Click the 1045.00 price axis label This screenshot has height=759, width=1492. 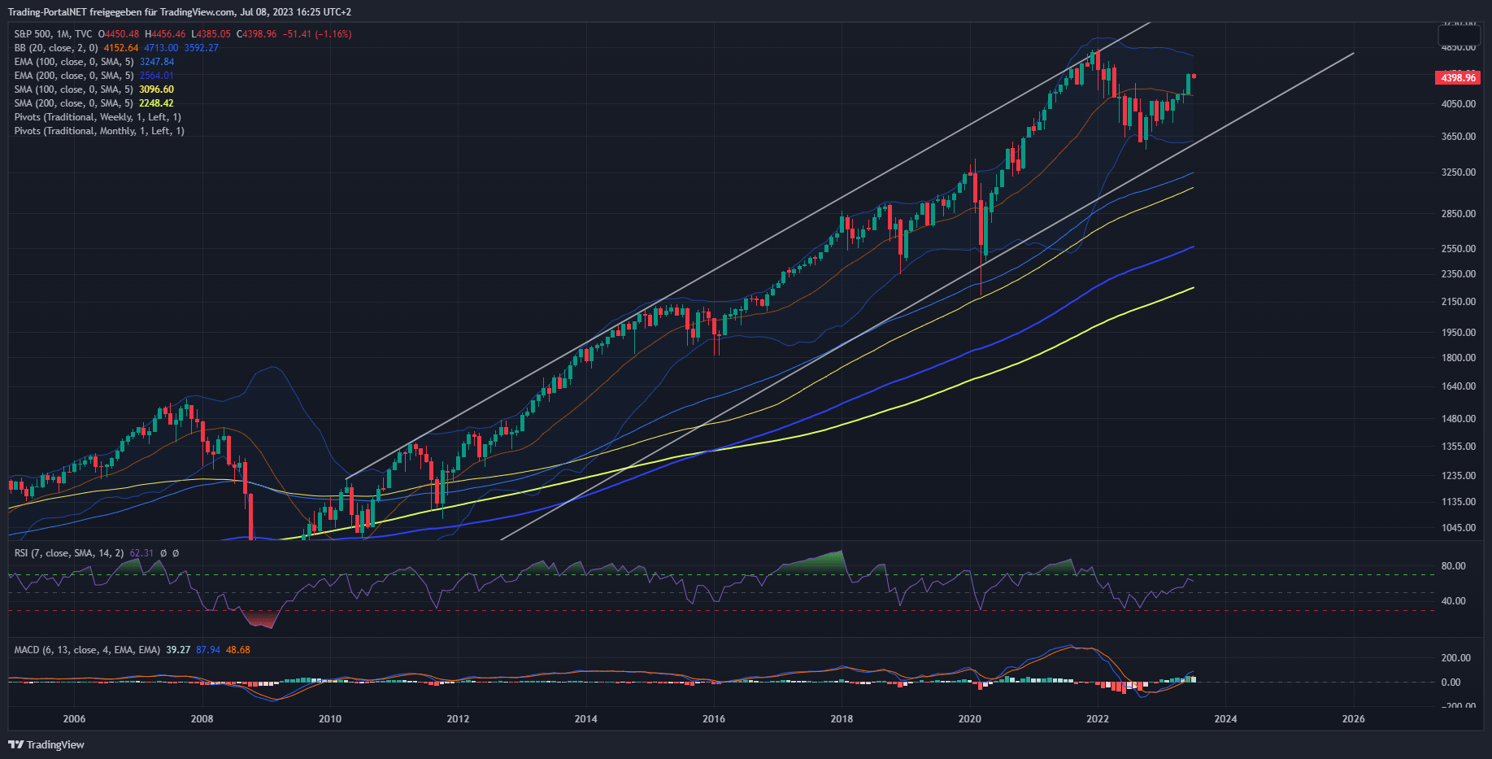coord(1459,528)
